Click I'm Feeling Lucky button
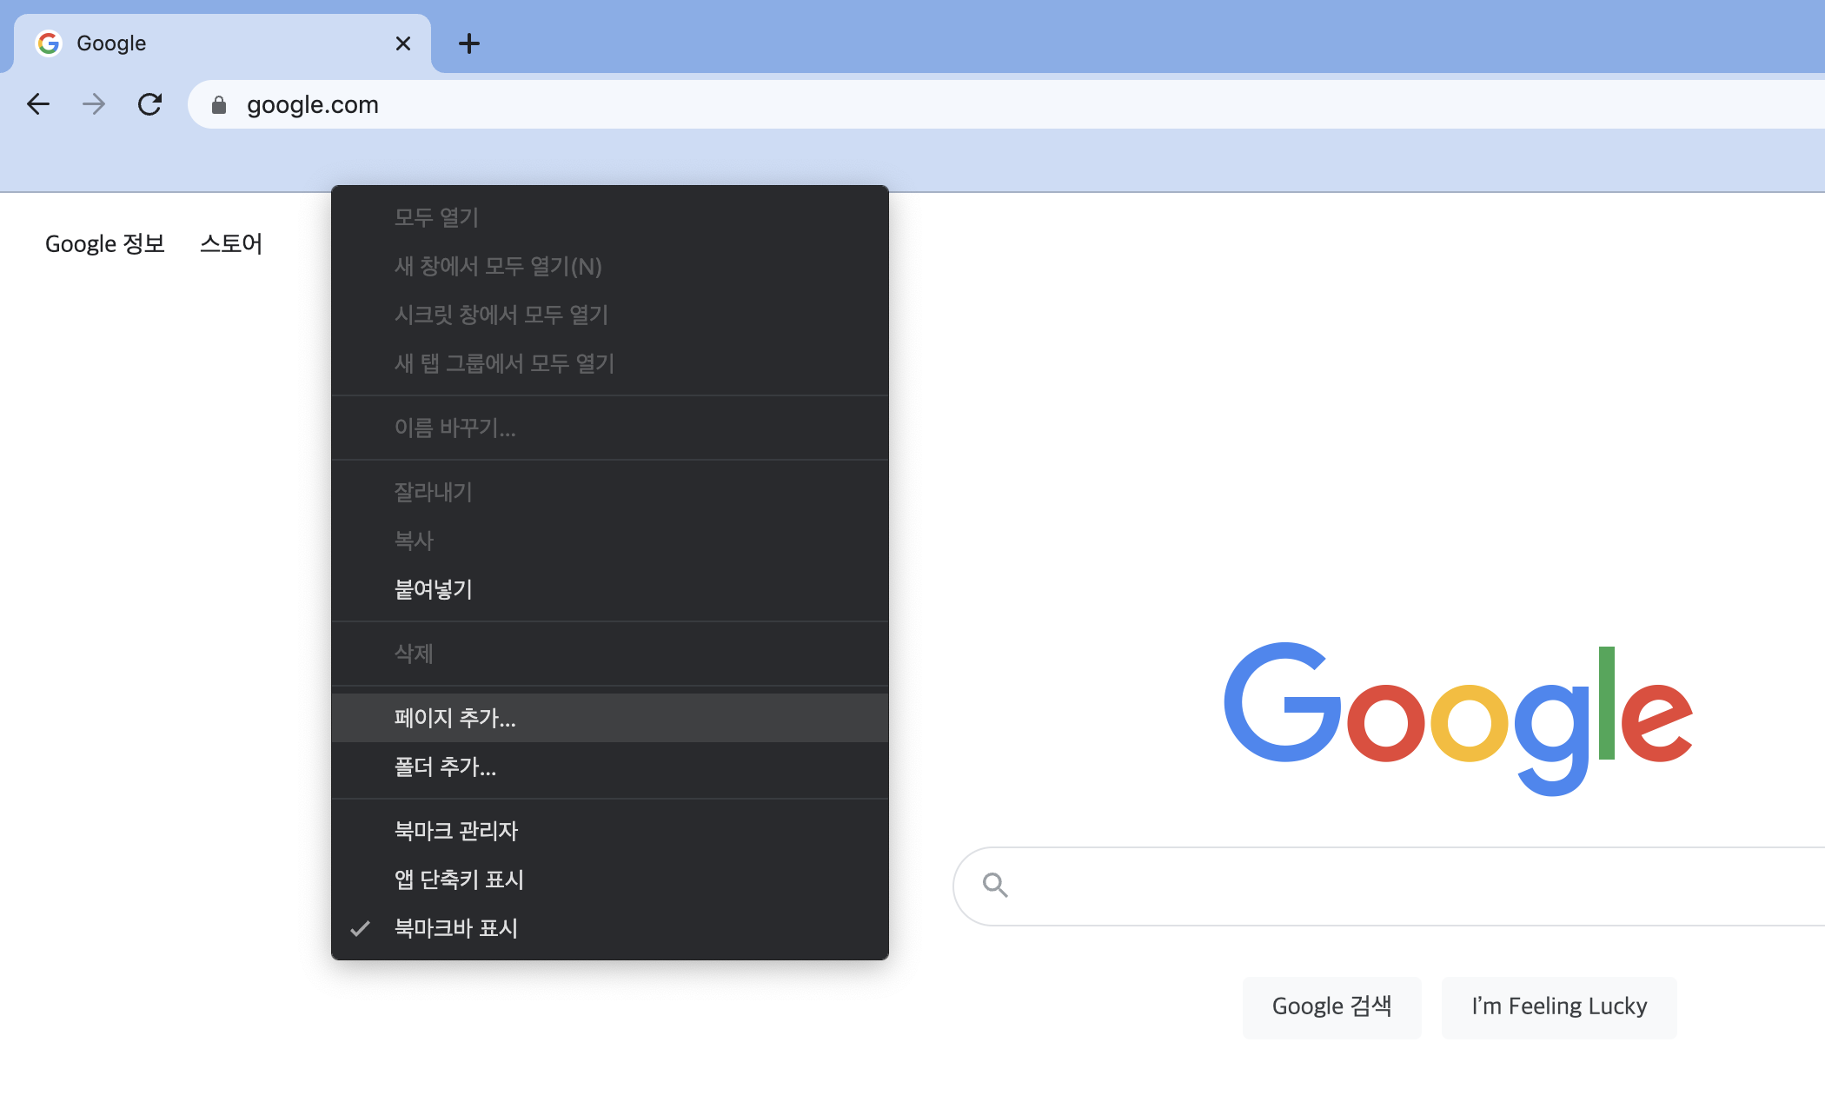Screen dimensions: 1825x1102 coord(1559,1006)
